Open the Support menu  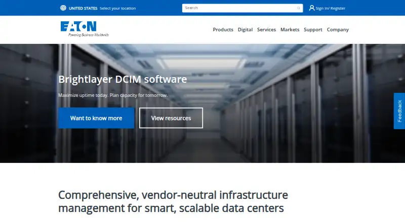point(313,30)
